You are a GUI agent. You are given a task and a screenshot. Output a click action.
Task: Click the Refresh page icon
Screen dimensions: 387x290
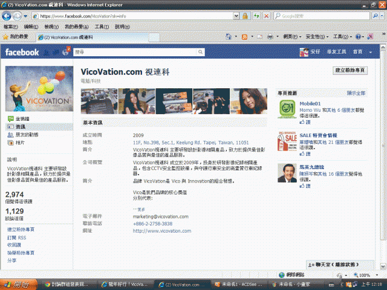(256, 16)
